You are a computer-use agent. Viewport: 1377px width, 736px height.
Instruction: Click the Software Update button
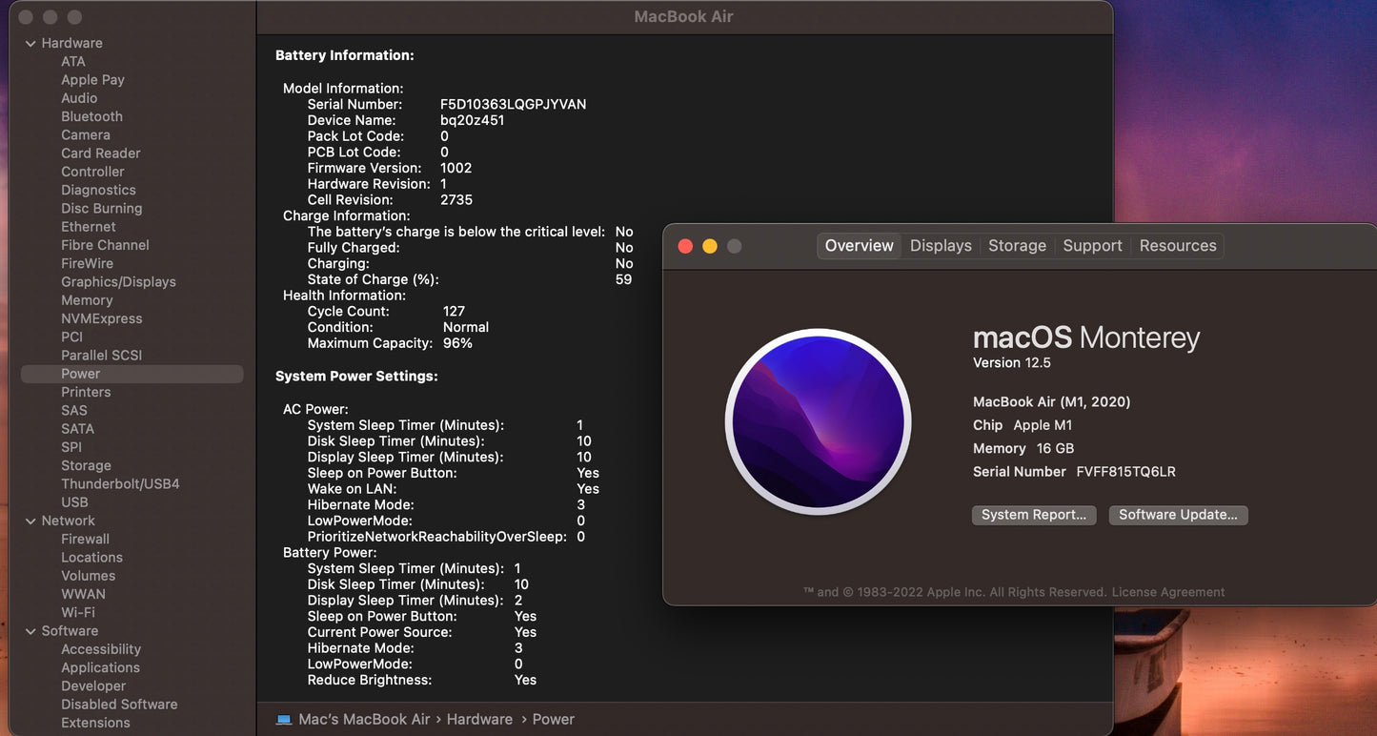pyautogui.click(x=1178, y=515)
